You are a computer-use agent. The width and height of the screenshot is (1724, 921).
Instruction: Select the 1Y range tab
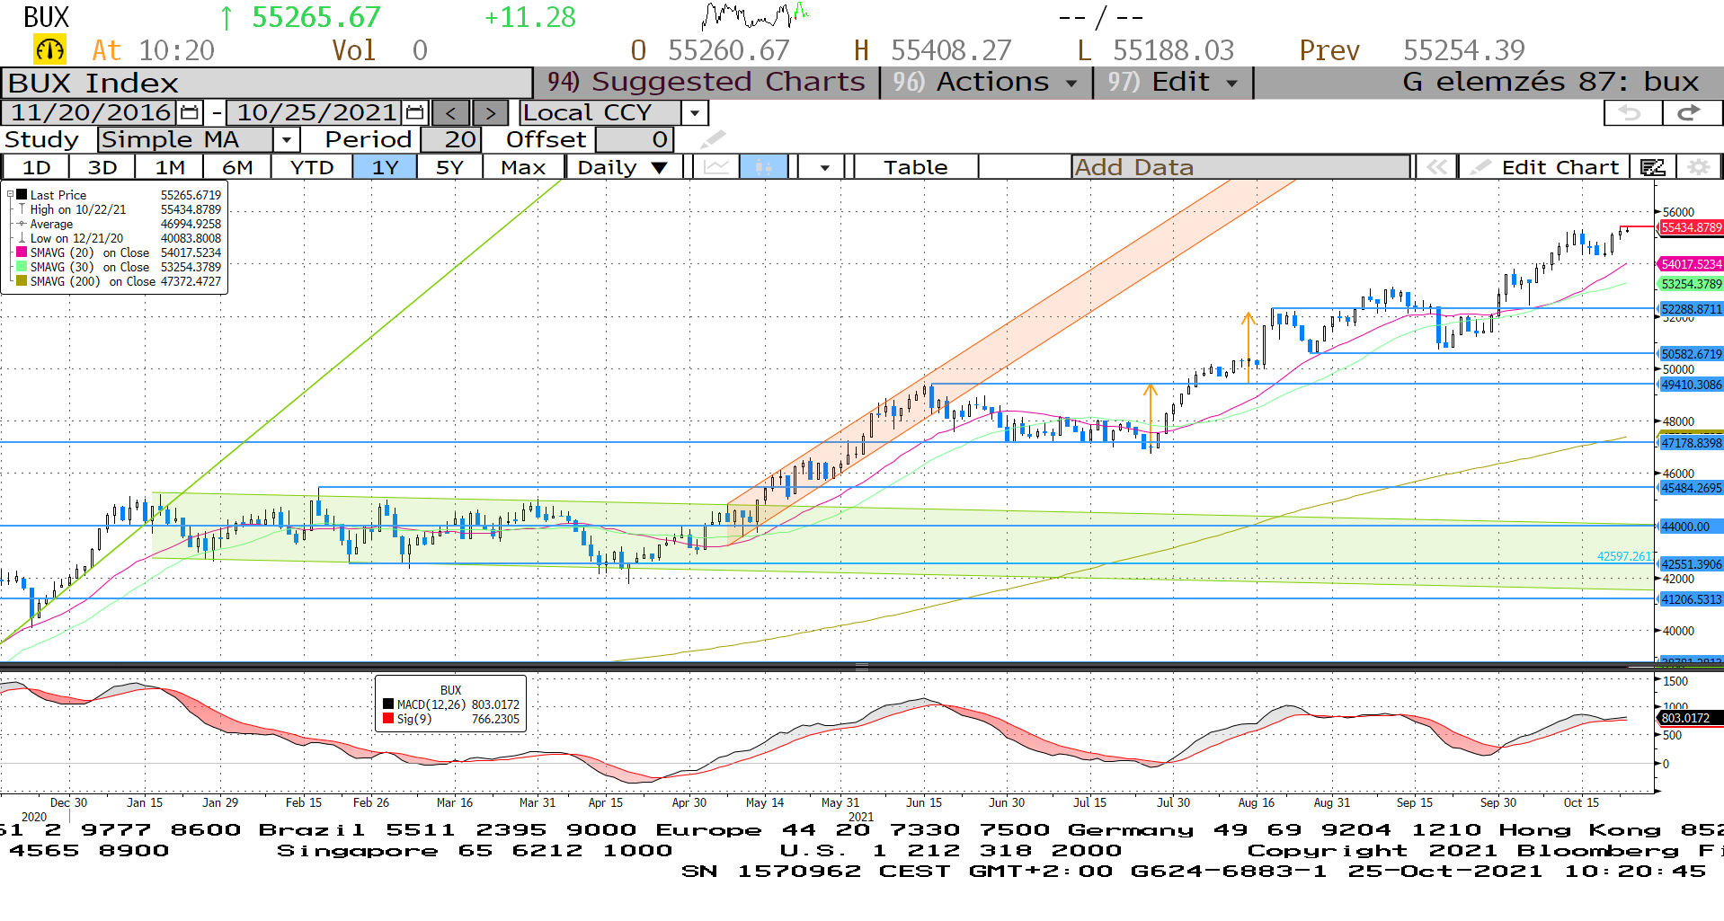(385, 167)
